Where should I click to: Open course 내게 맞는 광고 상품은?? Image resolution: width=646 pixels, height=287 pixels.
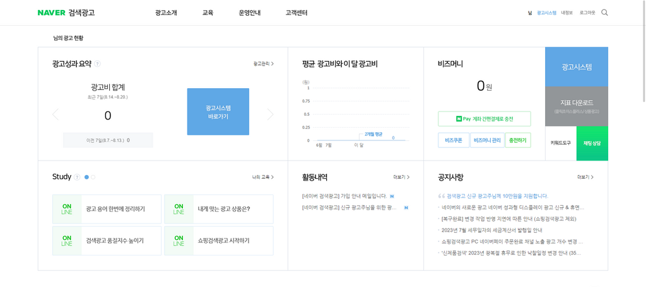coord(219,209)
